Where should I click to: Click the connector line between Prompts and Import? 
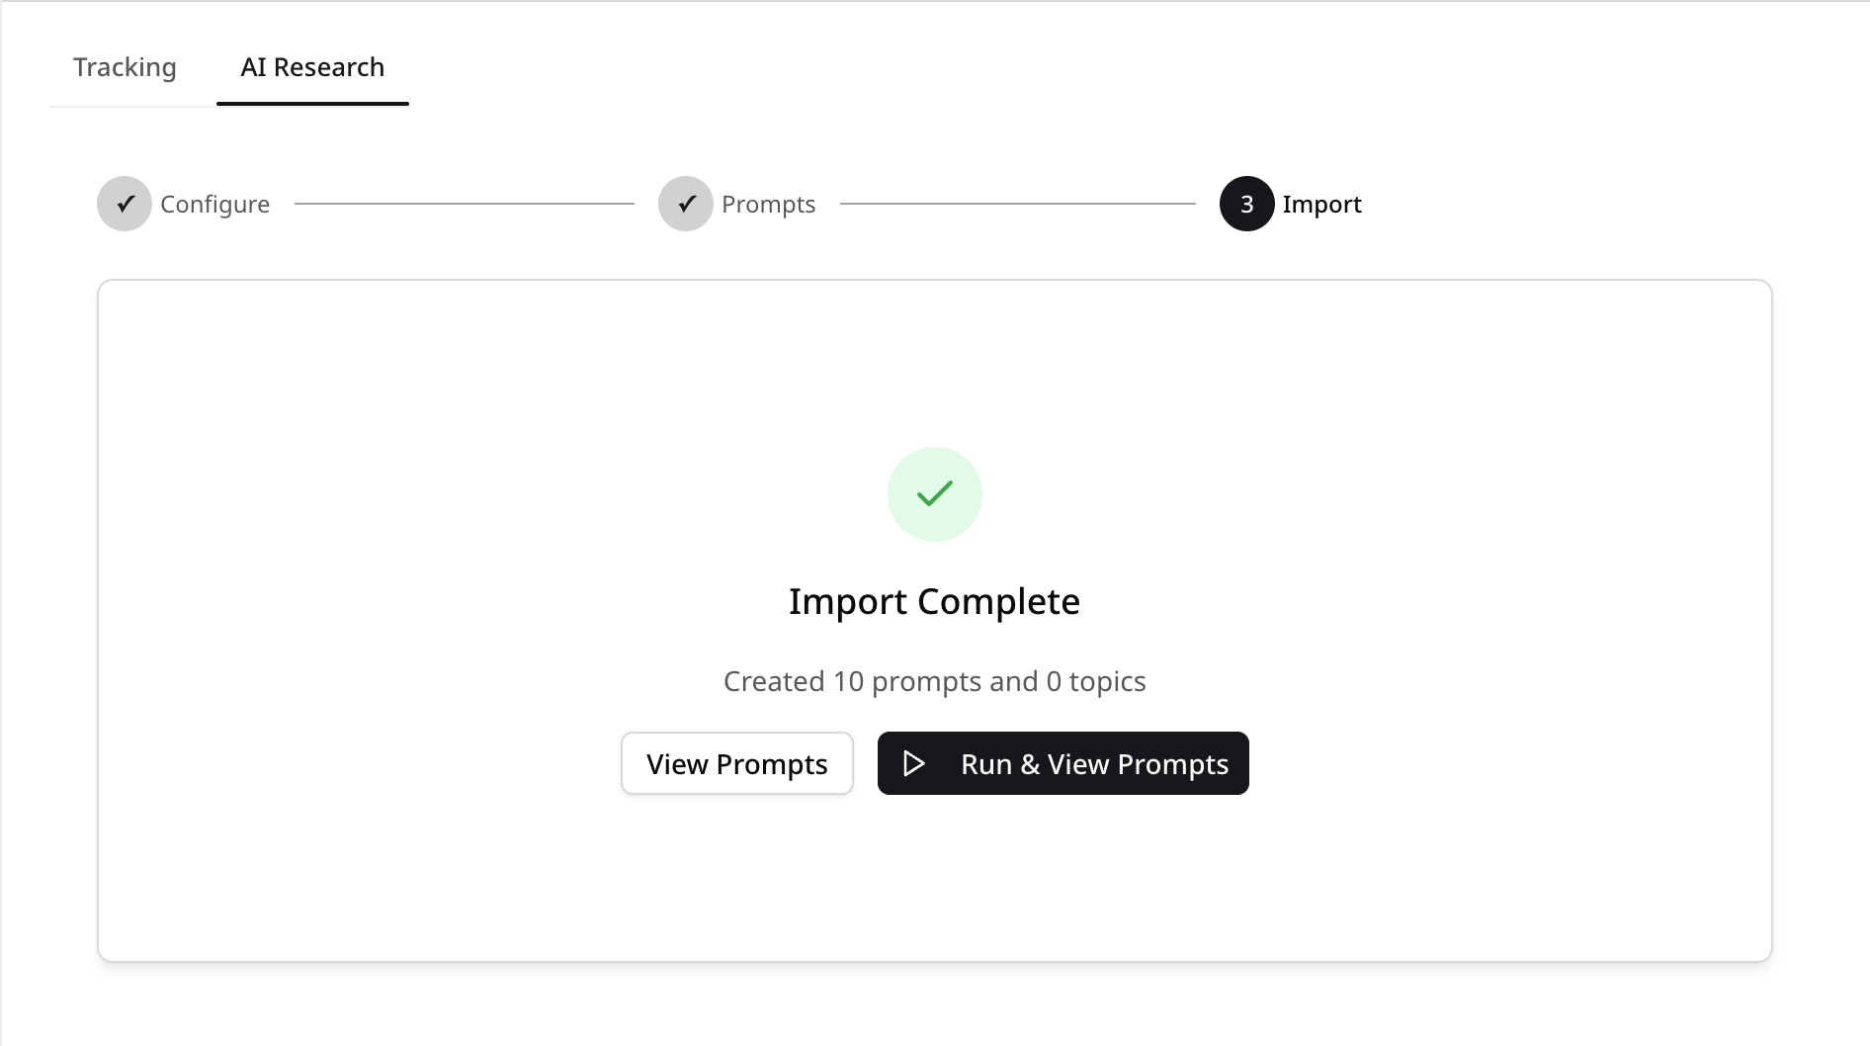click(x=1018, y=204)
